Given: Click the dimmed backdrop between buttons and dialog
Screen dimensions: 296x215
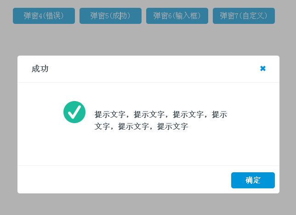Looking at the screenshot, I should point(148,40).
